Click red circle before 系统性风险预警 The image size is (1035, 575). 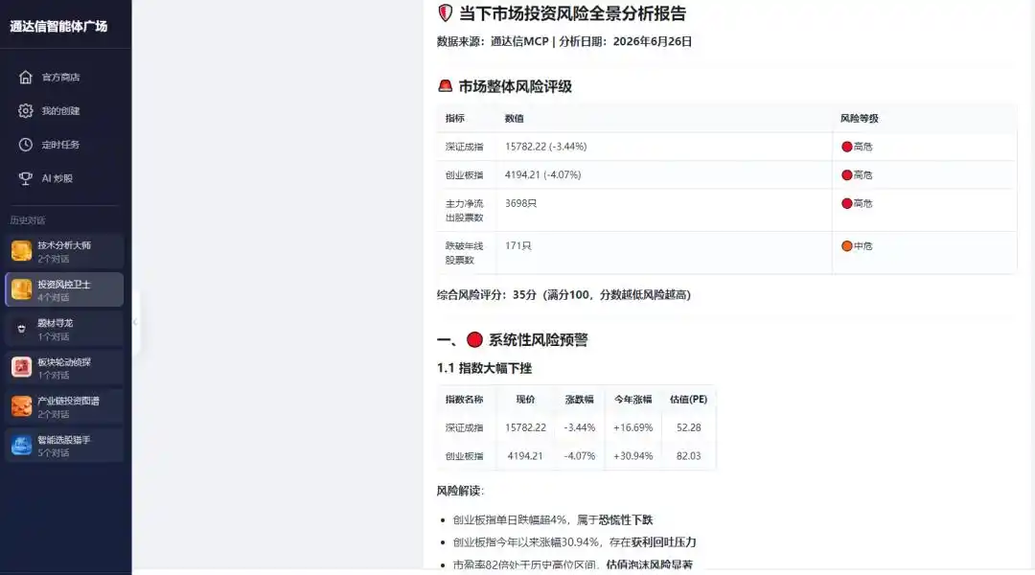[x=474, y=339]
